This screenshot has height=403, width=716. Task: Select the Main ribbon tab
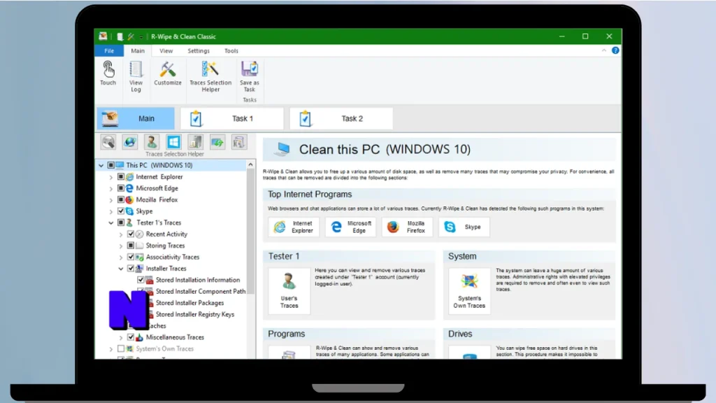(x=138, y=50)
